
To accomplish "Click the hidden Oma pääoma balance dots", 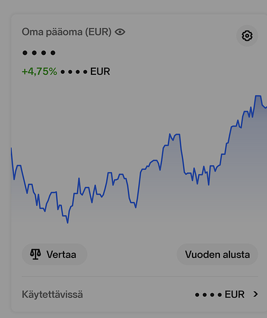I will [39, 53].
